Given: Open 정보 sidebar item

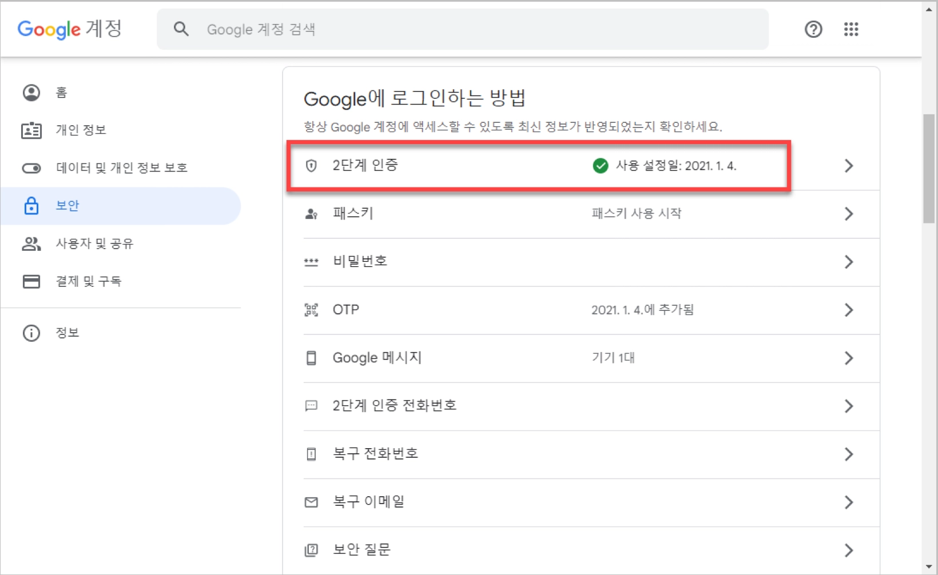Looking at the screenshot, I should coord(121,333).
